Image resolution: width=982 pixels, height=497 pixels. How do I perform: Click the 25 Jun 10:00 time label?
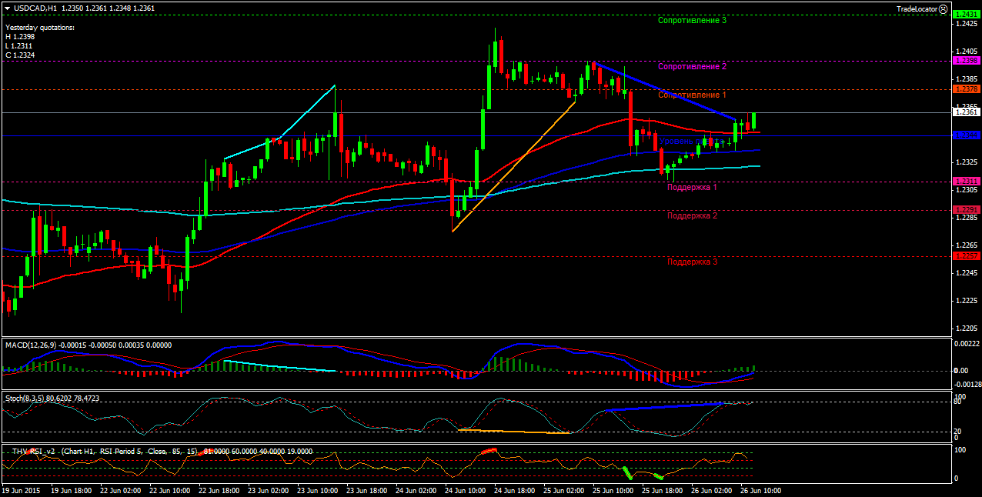612,489
